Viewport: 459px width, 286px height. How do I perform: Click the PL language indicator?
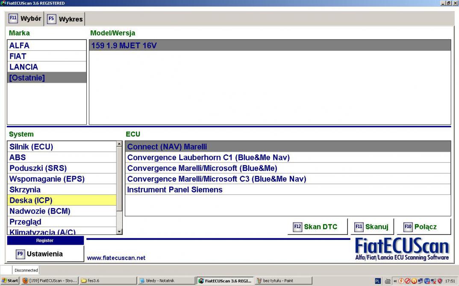coord(378,281)
